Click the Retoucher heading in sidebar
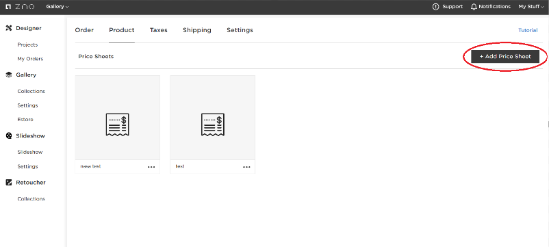Image resolution: width=549 pixels, height=247 pixels. click(31, 182)
